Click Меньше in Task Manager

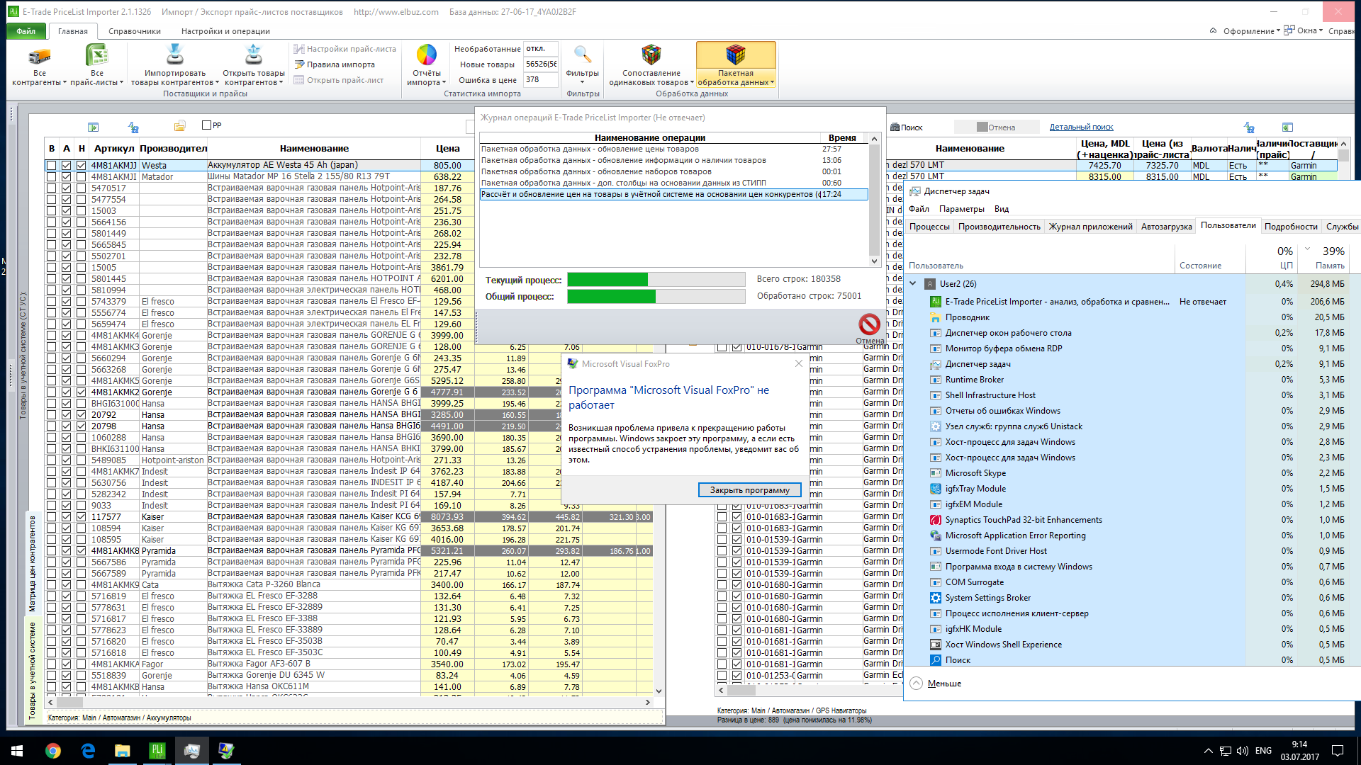944,684
